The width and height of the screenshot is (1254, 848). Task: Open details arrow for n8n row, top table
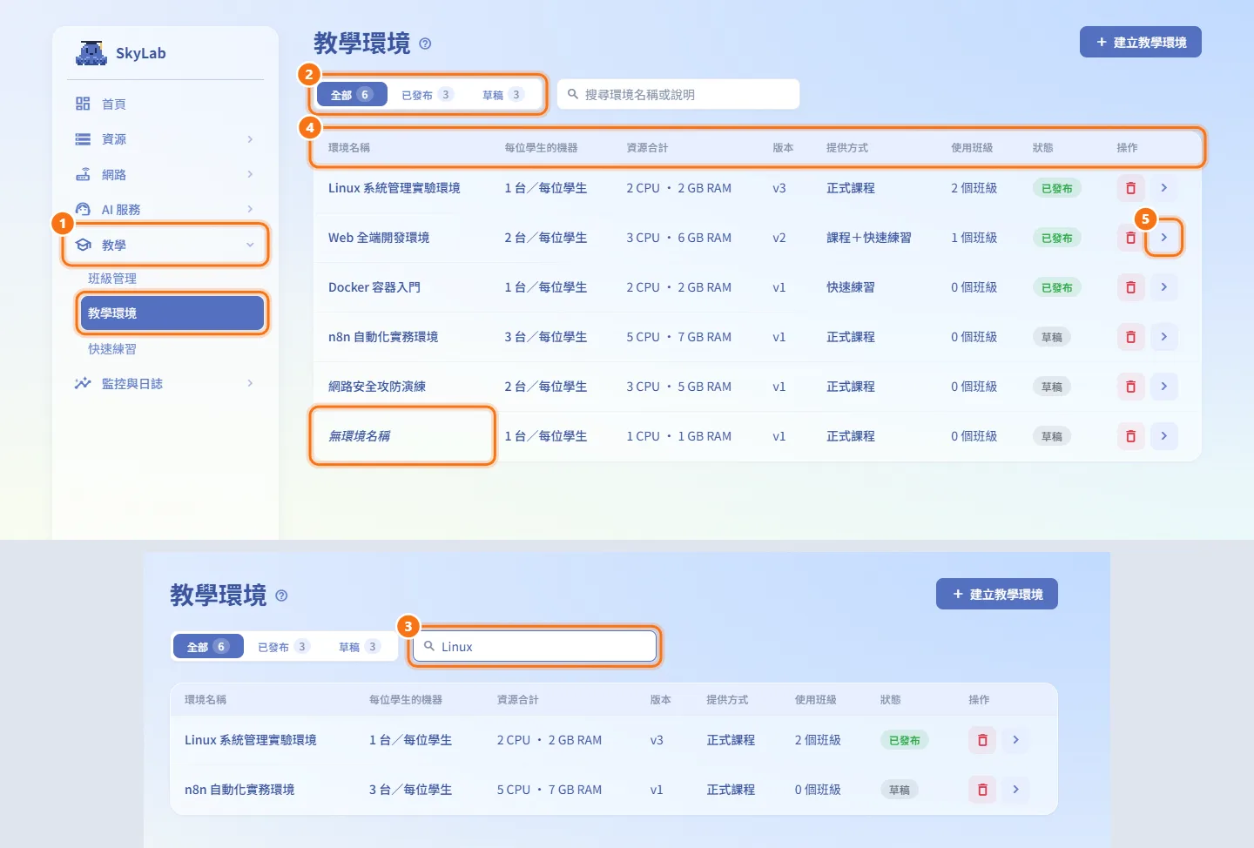pos(1164,337)
